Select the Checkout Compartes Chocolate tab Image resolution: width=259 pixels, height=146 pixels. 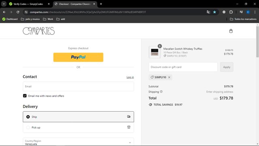pos(75,4)
